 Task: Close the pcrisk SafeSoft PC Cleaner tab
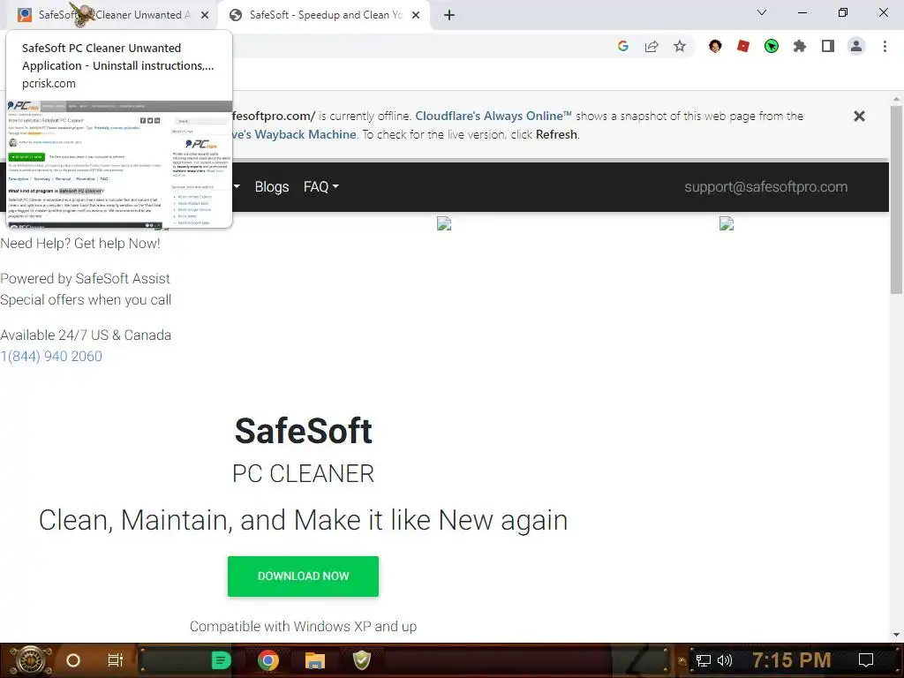point(205,16)
